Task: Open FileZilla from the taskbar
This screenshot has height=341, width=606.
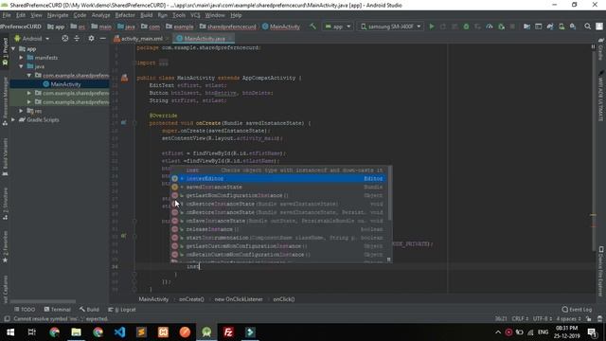Action: [228, 332]
